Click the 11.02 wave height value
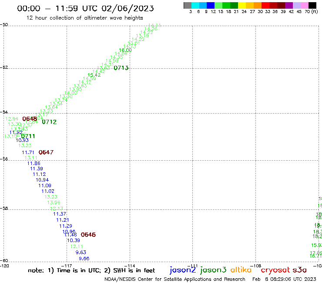 pos(48,191)
